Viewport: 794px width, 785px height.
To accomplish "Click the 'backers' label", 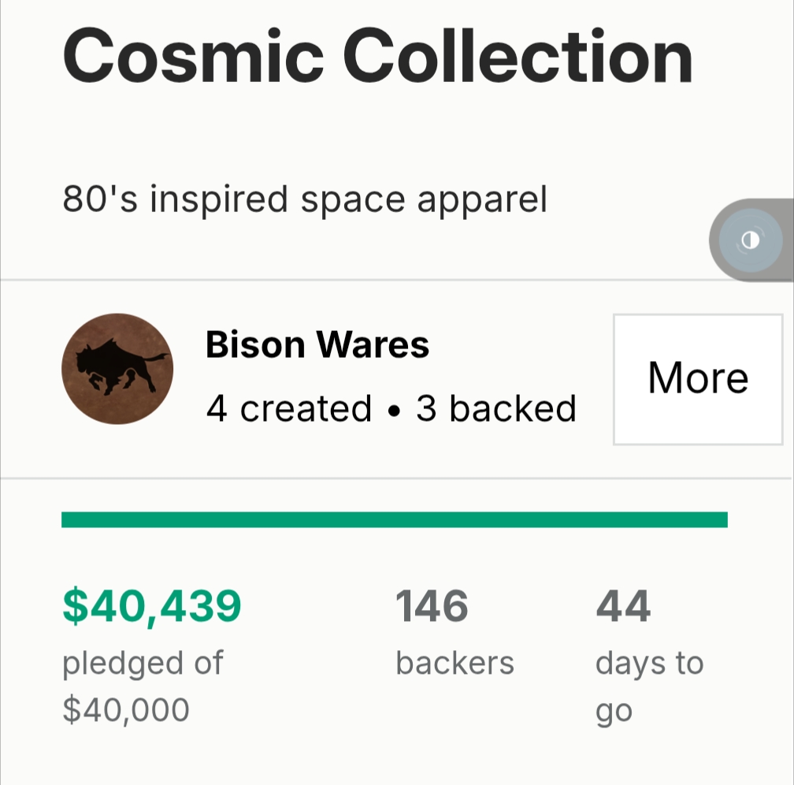I will [x=455, y=663].
